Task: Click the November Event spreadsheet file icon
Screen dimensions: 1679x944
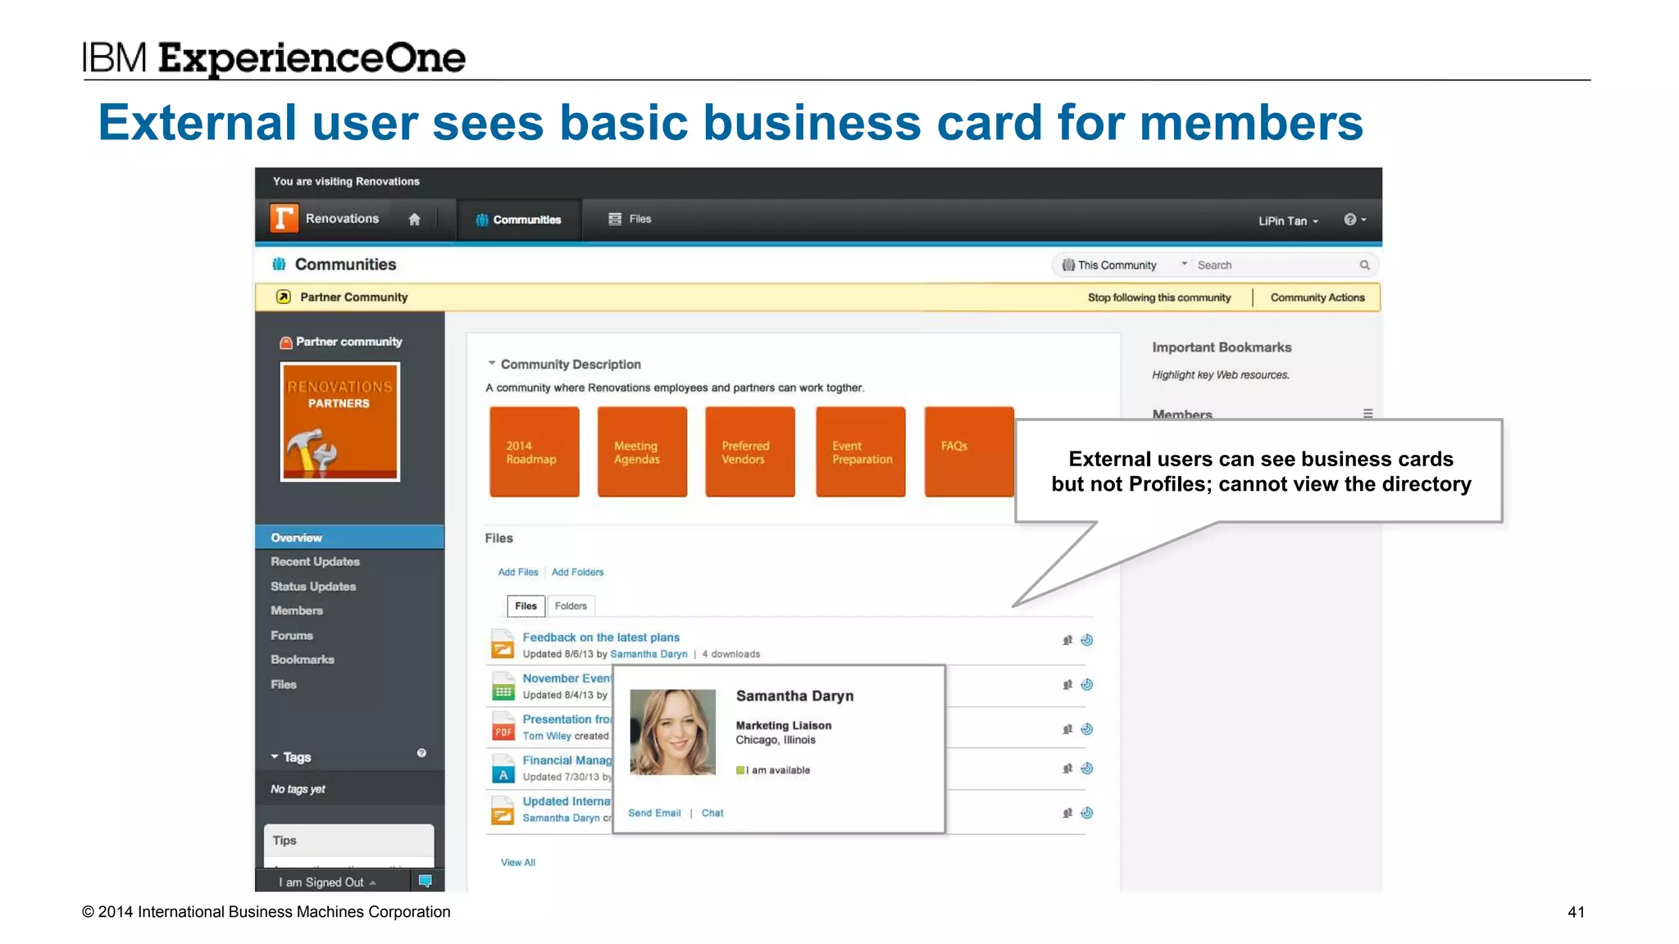Action: [x=503, y=687]
